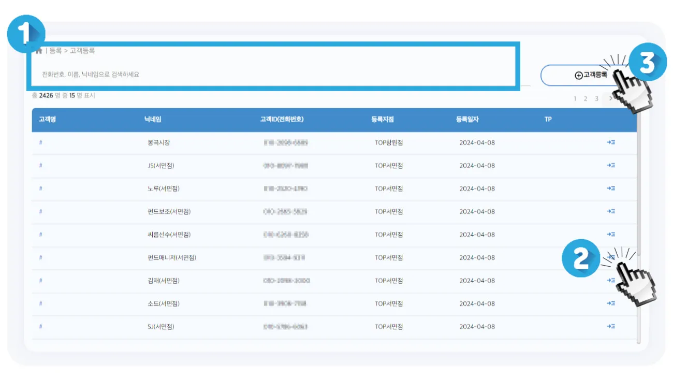Click the 등록지점 column header
Viewport: 673px width, 378px height.
(x=383, y=119)
